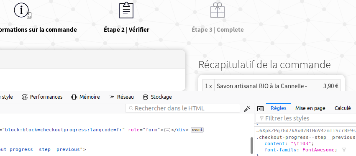
Task: Click the 'Étape 2 | Vérifier' step label
Action: pos(126,30)
